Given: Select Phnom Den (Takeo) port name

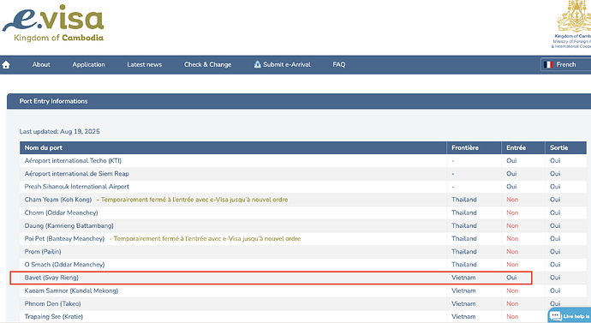Looking at the screenshot, I should (x=52, y=304).
